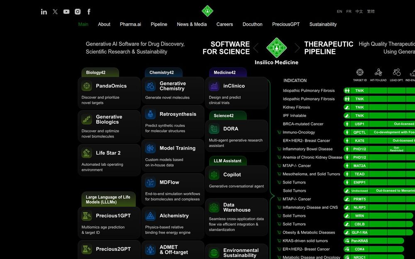The width and height of the screenshot is (415, 259).
Task: Switch to News & Media section
Action: coord(191,24)
